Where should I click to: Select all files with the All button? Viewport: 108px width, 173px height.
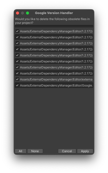[20, 151]
